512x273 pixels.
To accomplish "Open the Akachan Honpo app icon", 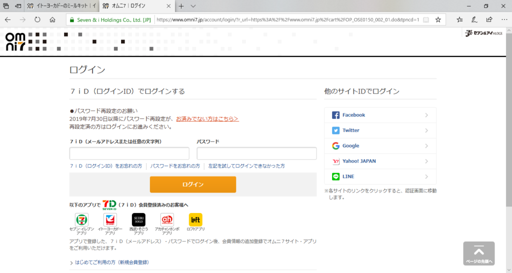I will 167,220.
